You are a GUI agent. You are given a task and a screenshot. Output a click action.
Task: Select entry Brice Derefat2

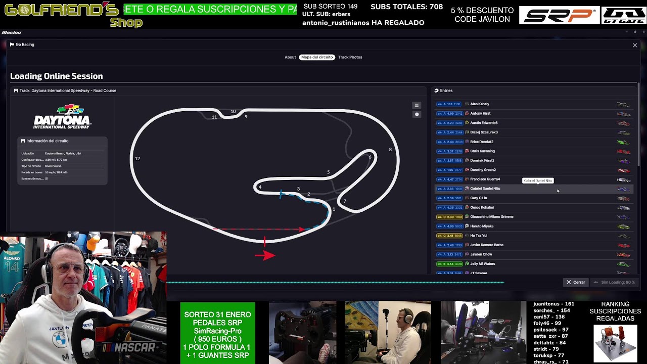coord(534,142)
